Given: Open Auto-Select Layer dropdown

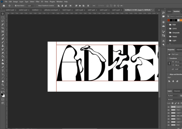Looking at the screenshot, I should [30, 6].
